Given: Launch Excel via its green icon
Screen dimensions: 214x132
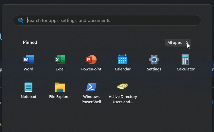Looking at the screenshot, I should 60,60.
